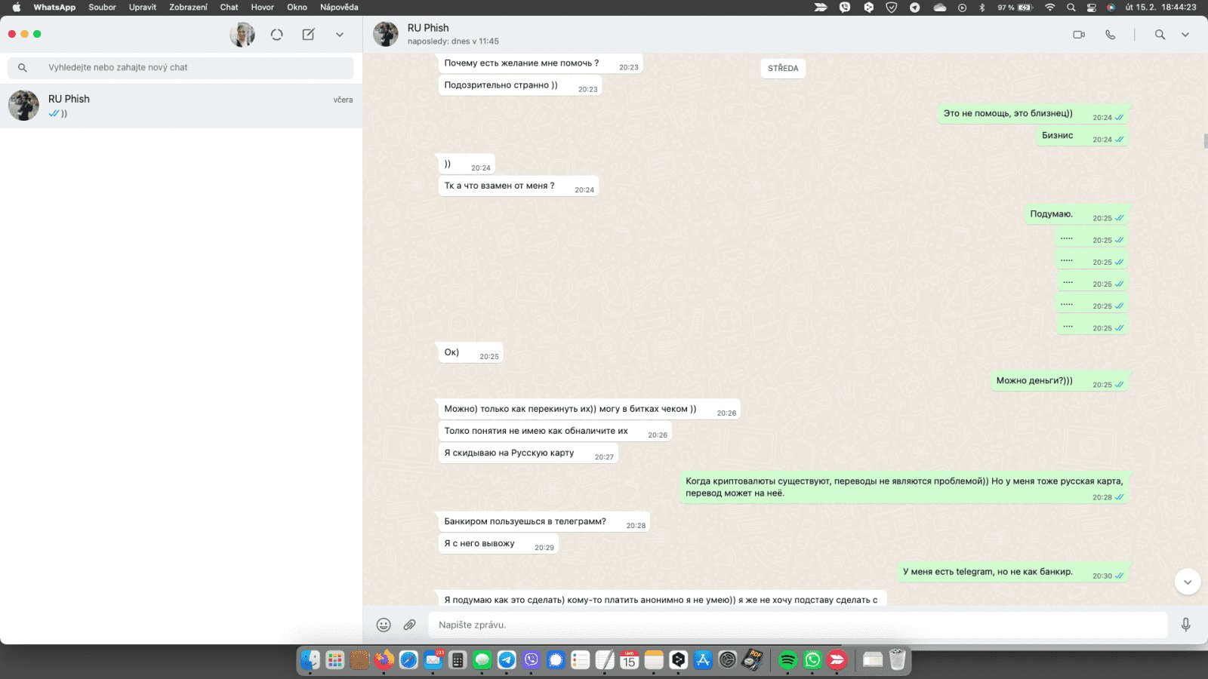Click the message input field
Screen dimensions: 1208x679
(798, 625)
